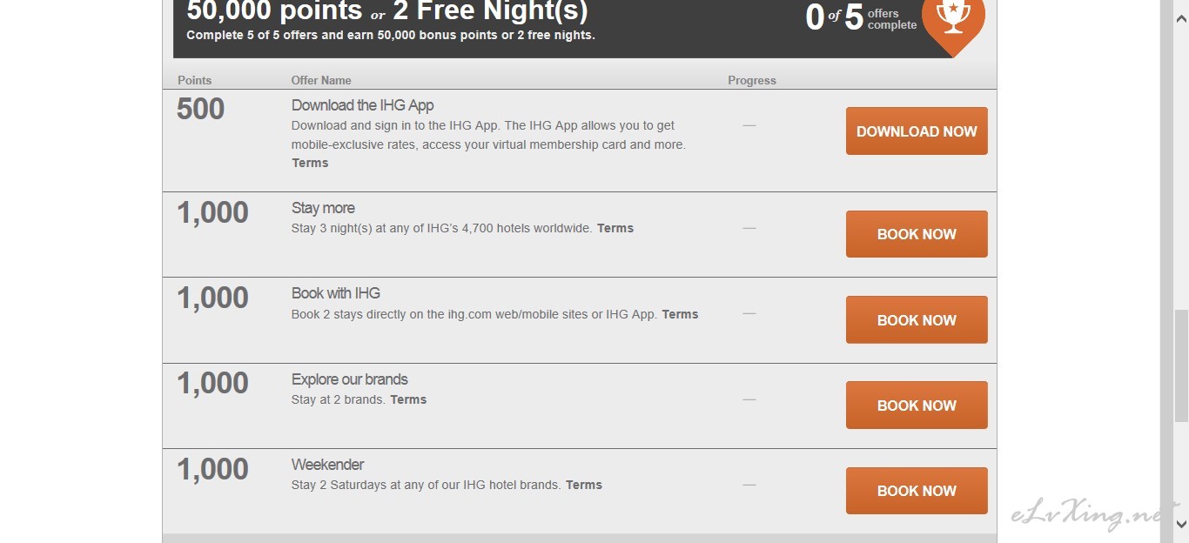Open Terms link for Stay more offer

point(615,228)
